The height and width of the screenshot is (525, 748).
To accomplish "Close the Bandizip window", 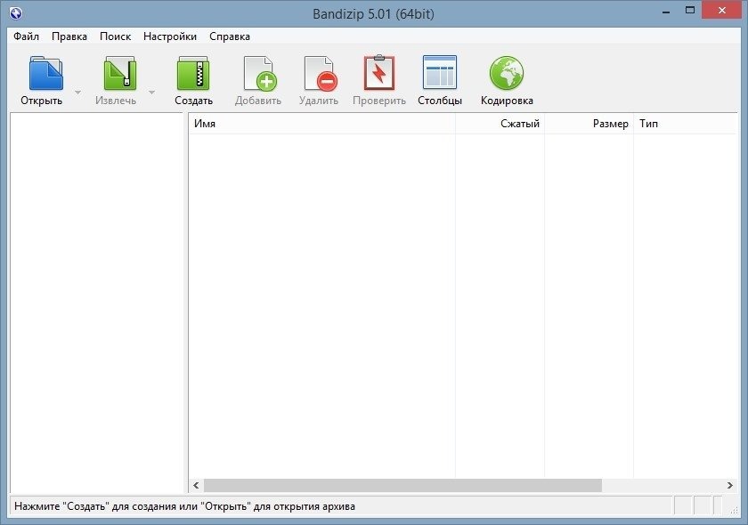I will tap(722, 11).
